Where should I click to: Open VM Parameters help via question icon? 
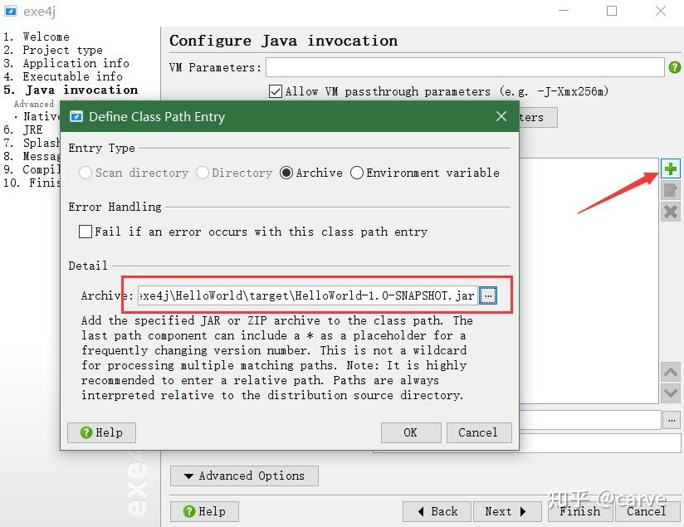pos(674,67)
